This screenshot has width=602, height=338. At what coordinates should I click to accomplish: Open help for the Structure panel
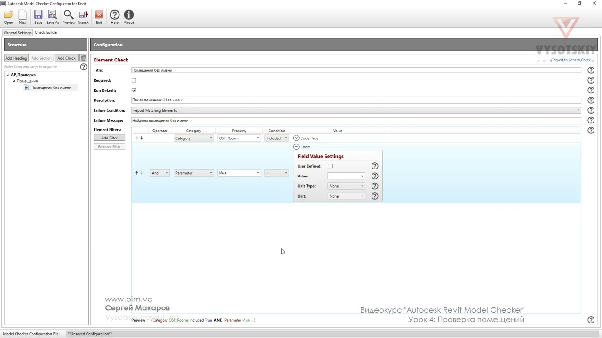(x=83, y=67)
